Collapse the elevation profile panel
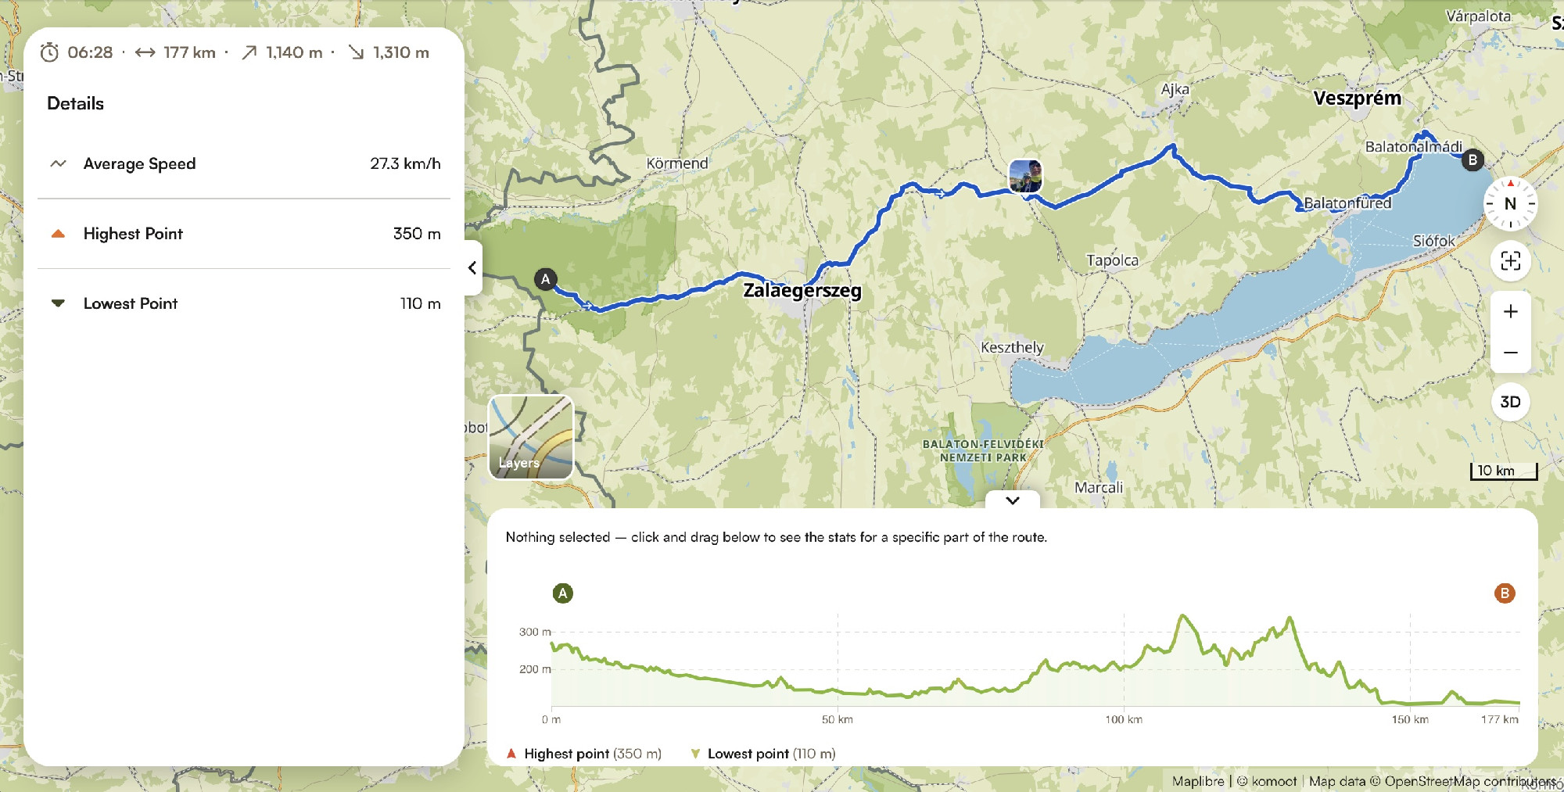Viewport: 1564px width, 792px height. 1012,500
